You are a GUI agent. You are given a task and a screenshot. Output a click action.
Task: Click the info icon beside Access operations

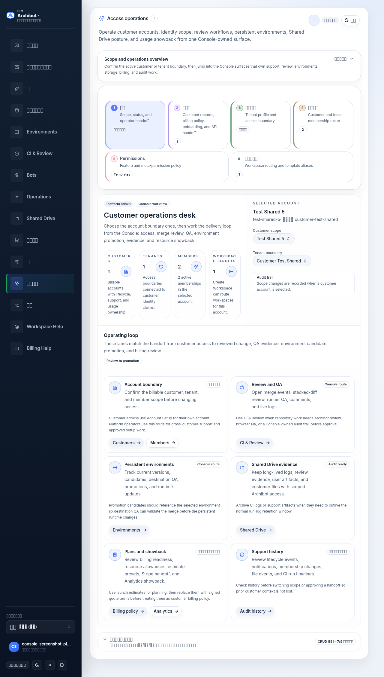tap(154, 18)
